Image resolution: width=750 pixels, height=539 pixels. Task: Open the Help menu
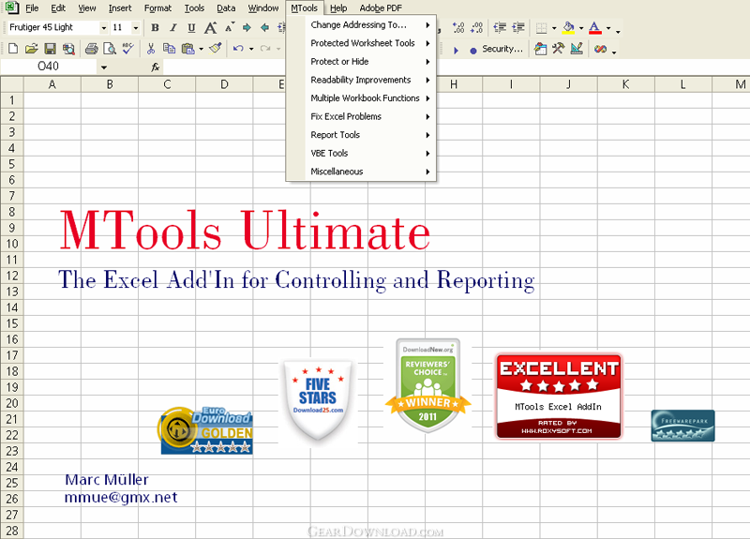pyautogui.click(x=338, y=8)
